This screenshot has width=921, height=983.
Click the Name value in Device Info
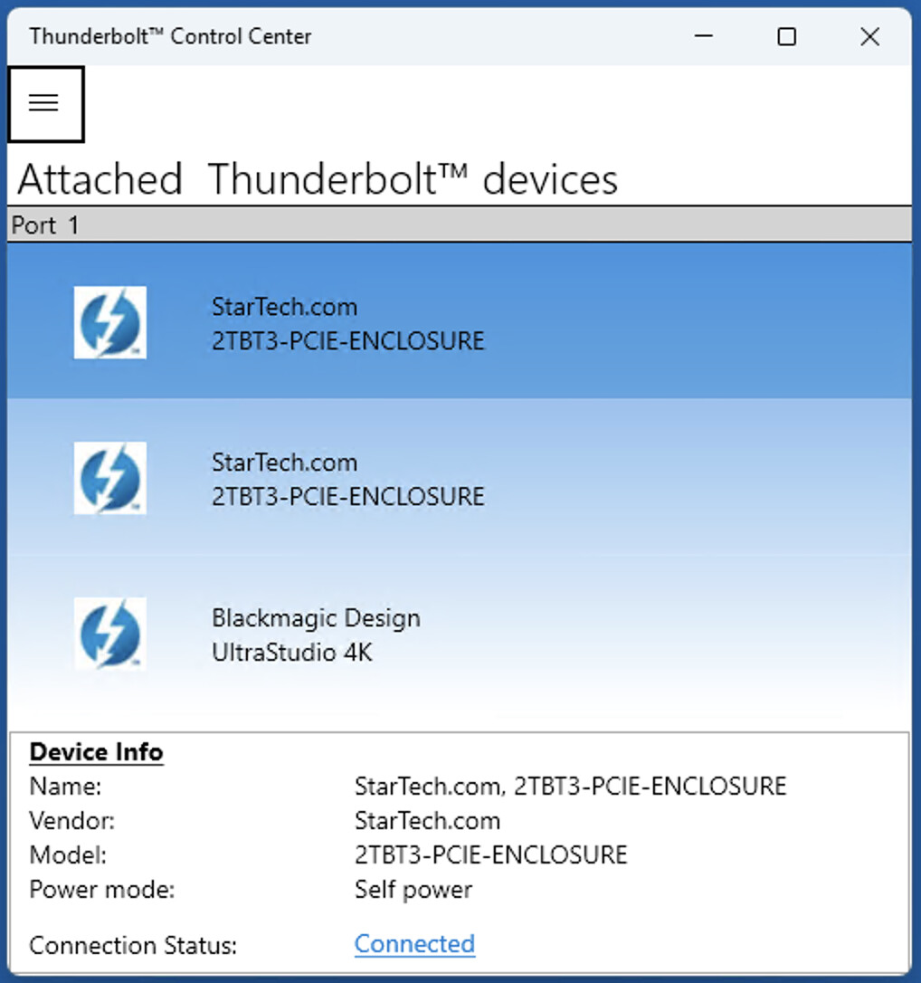570,786
